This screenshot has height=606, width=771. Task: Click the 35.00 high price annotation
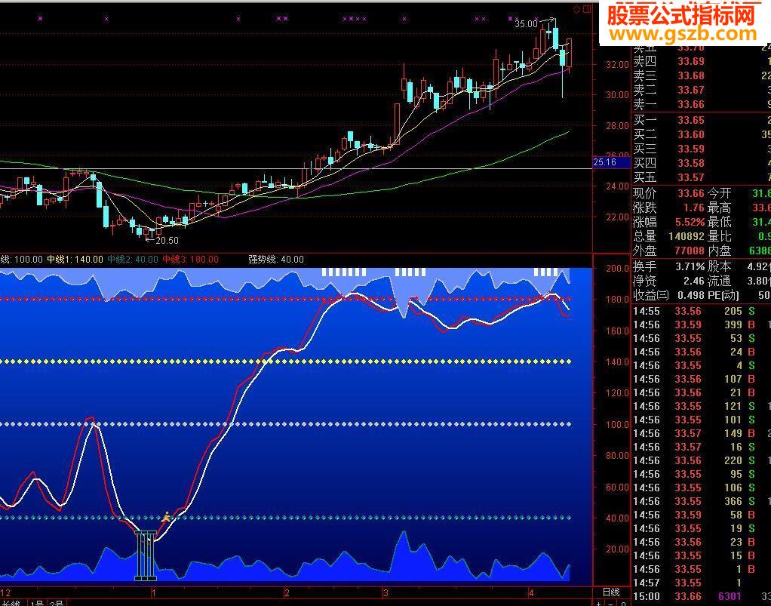pos(526,23)
